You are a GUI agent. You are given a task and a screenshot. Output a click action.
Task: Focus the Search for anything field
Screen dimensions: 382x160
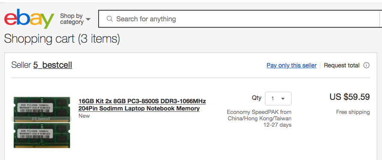coord(240,19)
